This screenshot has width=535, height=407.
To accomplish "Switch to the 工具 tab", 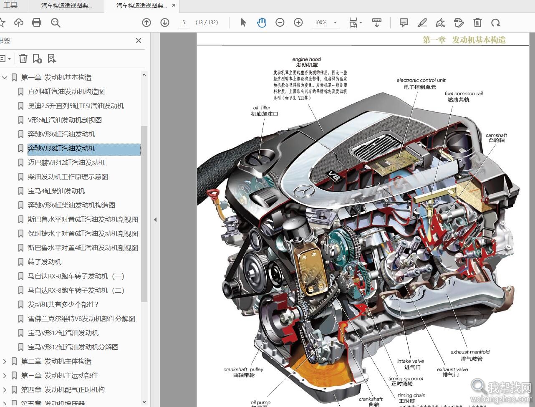I will [11, 5].
